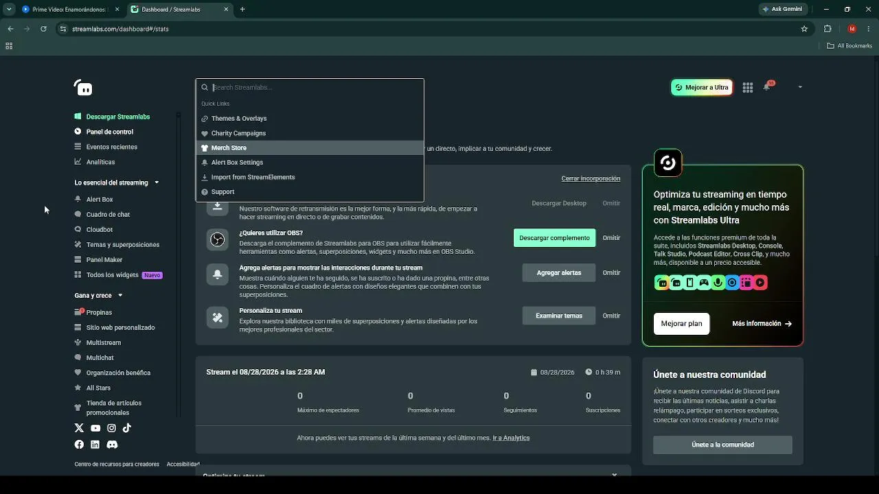This screenshot has height=494, width=879.
Task: Open the YouTube social link
Action: [x=95, y=428]
